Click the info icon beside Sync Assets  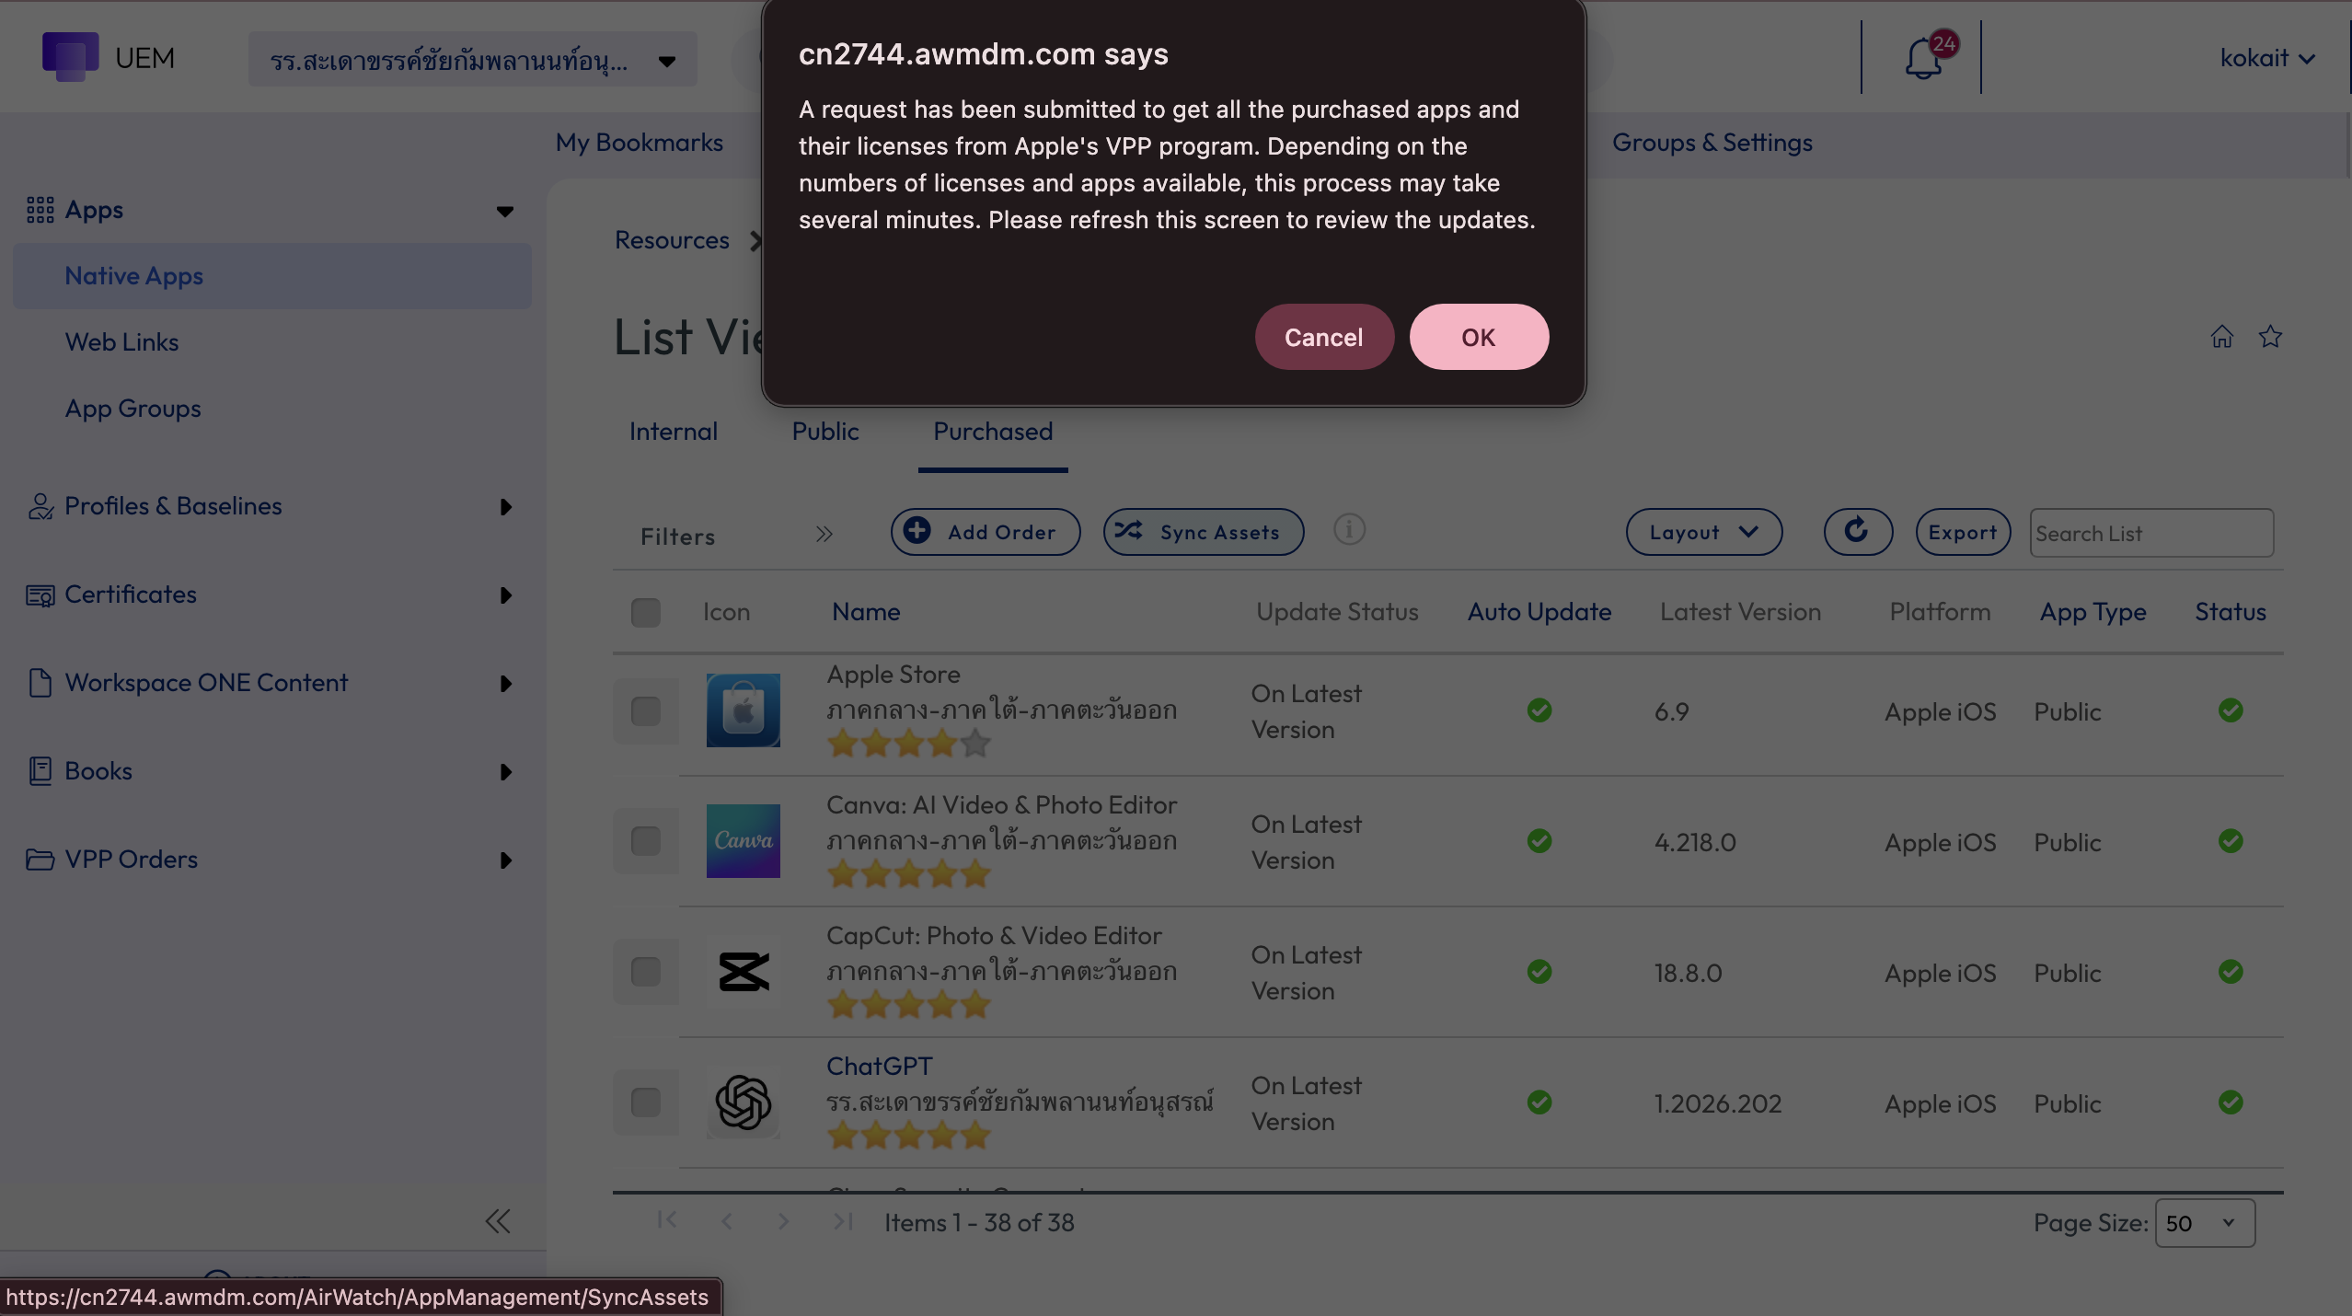(1349, 530)
